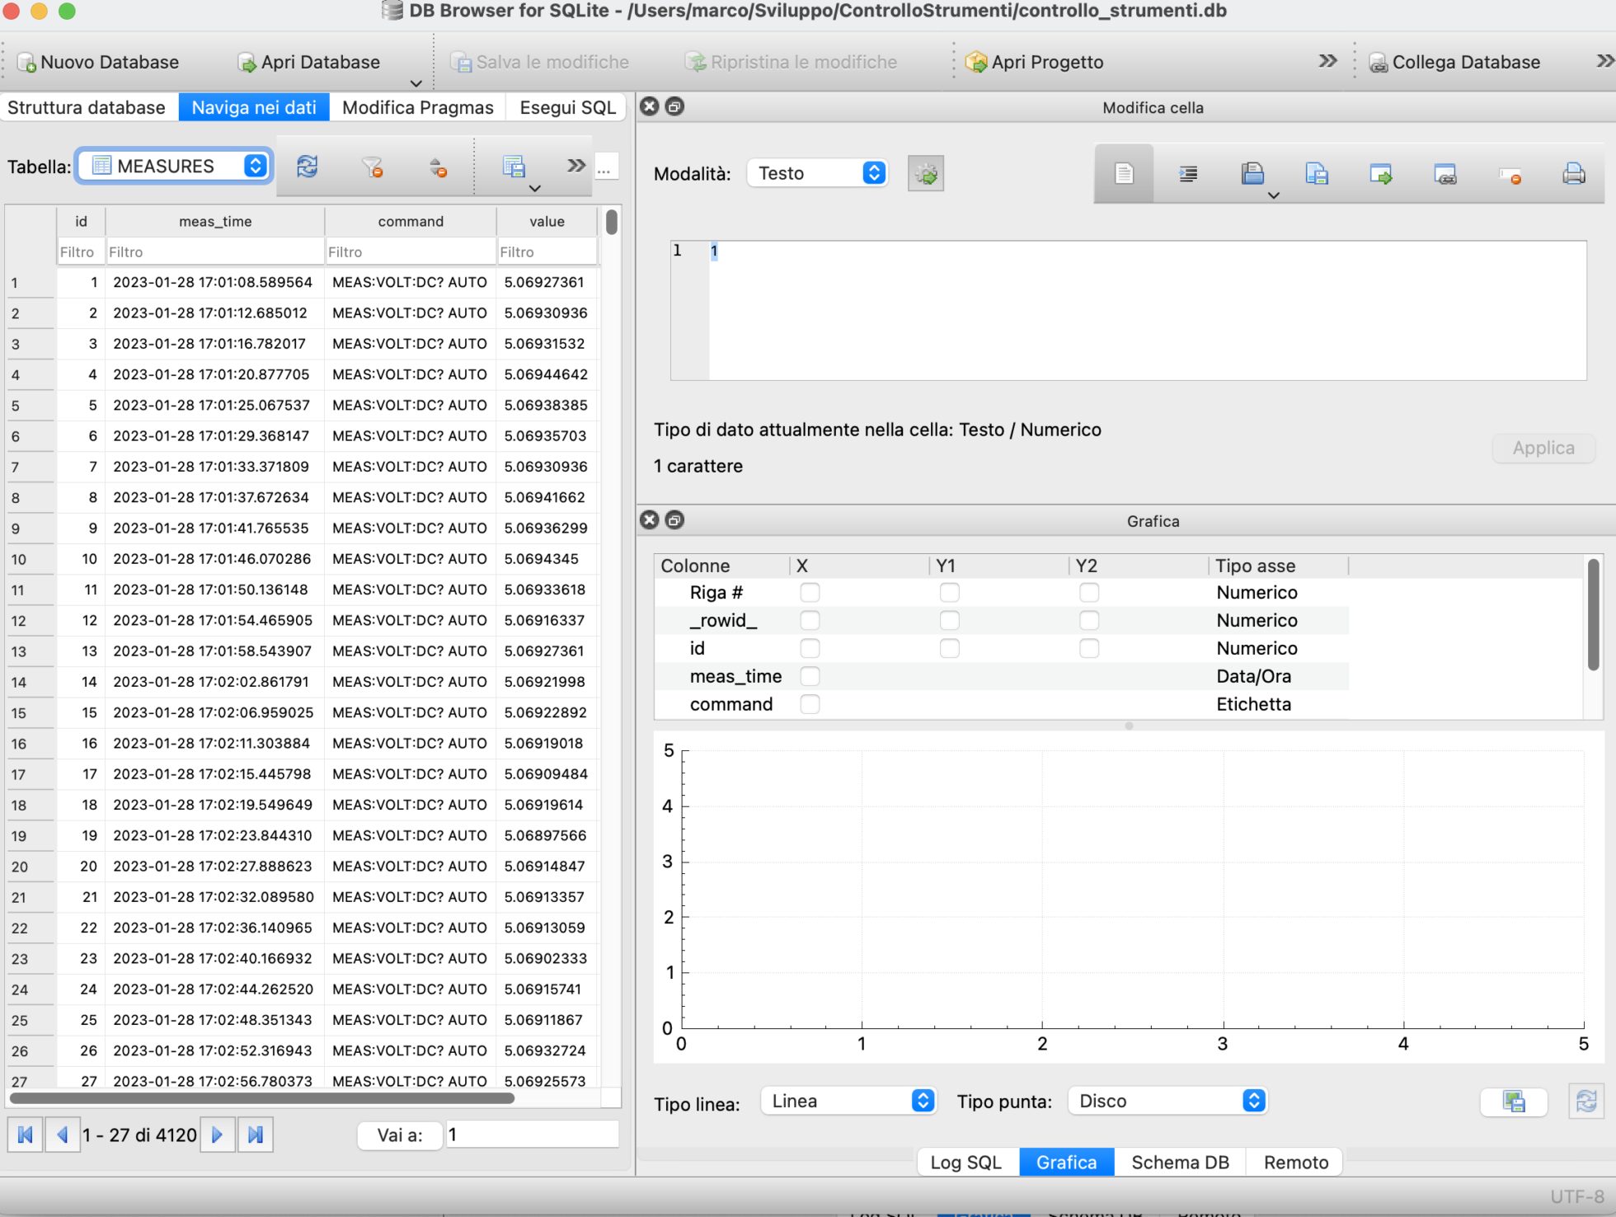Expand overflow arrows after Collega Database
The image size is (1616, 1217).
[1604, 61]
